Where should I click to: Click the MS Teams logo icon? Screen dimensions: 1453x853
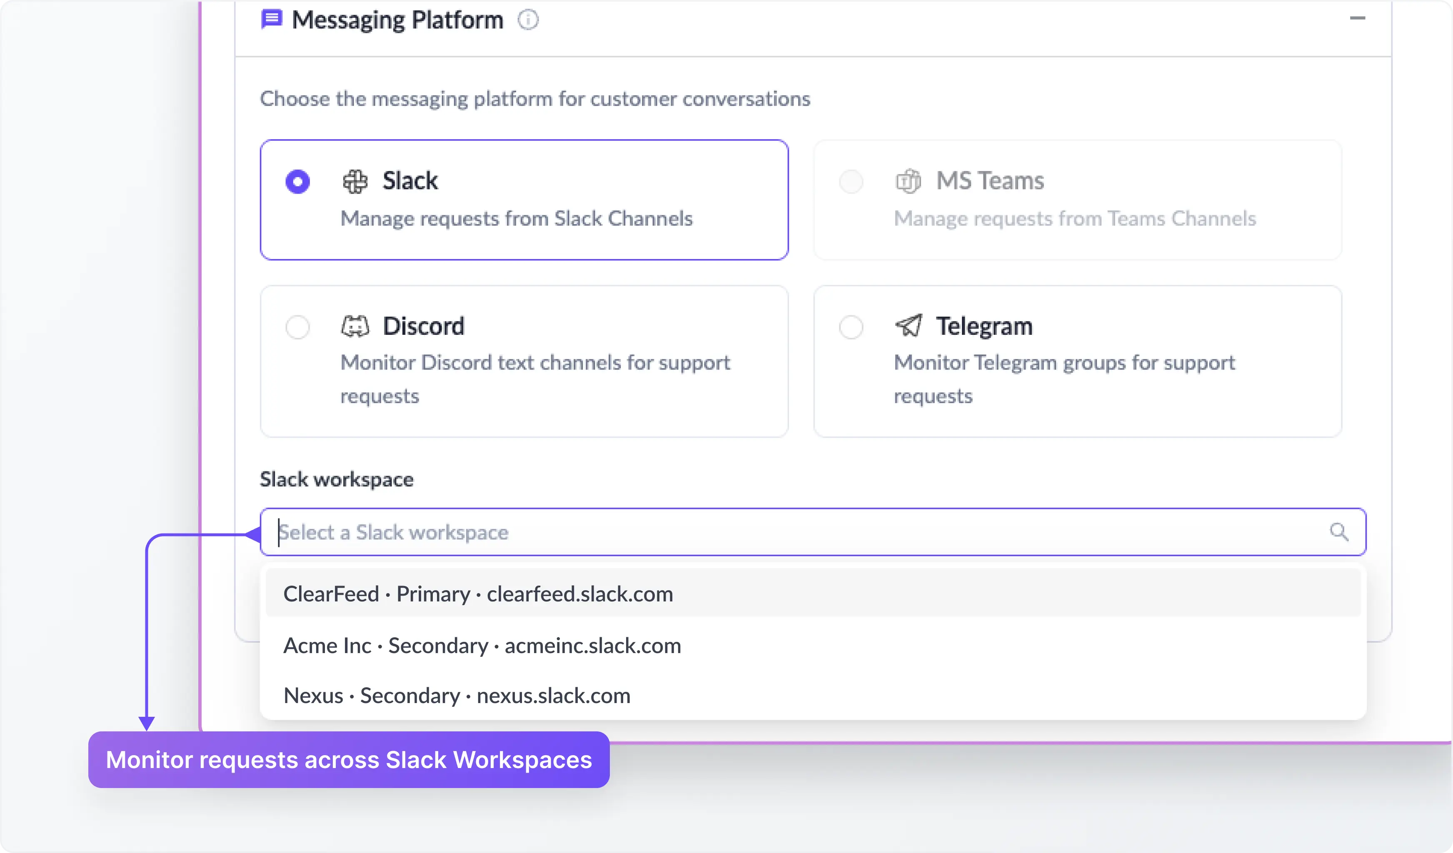(908, 182)
